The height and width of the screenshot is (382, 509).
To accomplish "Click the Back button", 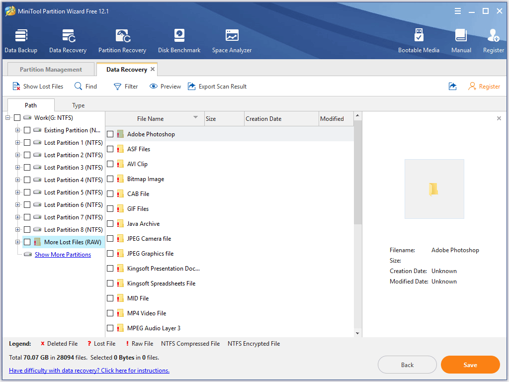I will (407, 365).
